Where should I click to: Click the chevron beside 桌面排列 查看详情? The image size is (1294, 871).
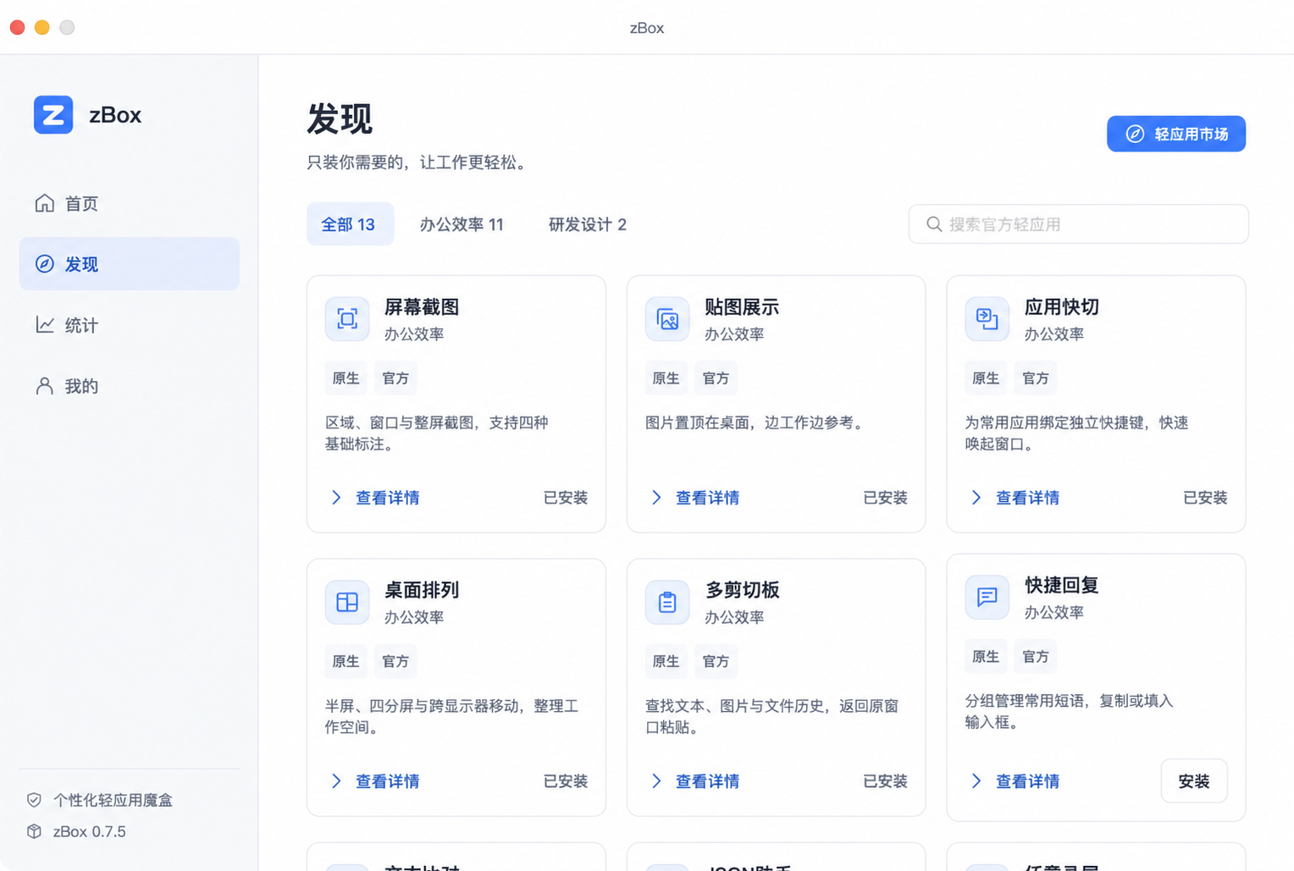point(336,781)
